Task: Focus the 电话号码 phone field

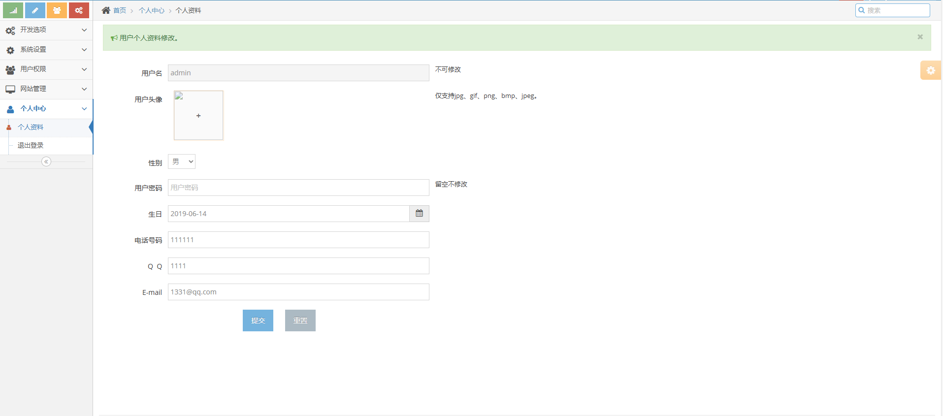Action: click(298, 240)
